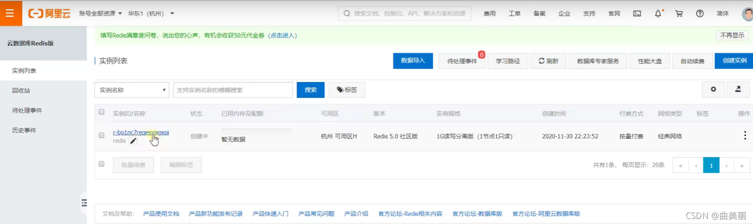The image size is (753, 224).
Task: Edit the redis instance name pencil icon
Action: (133, 141)
